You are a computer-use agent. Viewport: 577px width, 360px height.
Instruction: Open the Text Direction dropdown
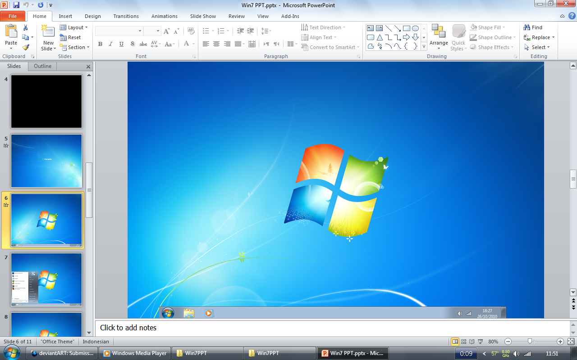point(323,27)
